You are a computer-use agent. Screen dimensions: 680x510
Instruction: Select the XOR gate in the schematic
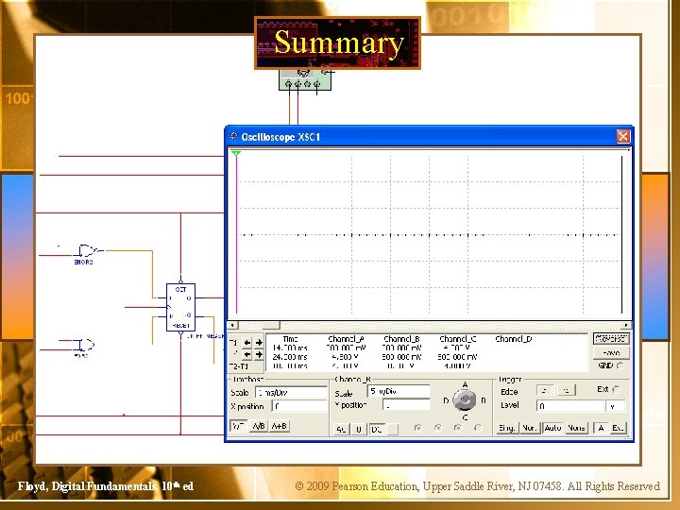coord(88,250)
